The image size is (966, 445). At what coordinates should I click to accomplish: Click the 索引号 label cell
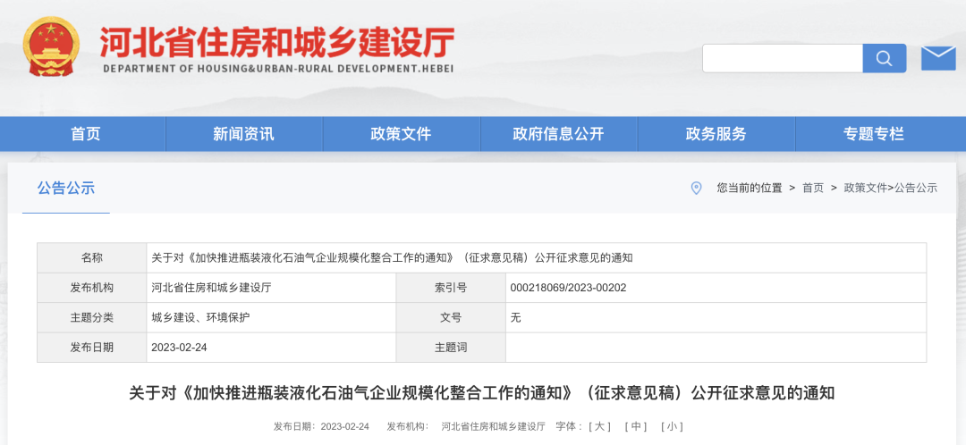[451, 288]
